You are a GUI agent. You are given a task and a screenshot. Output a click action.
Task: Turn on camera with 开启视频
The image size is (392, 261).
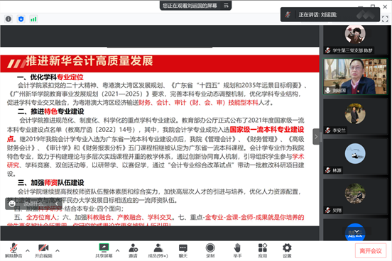point(43,250)
